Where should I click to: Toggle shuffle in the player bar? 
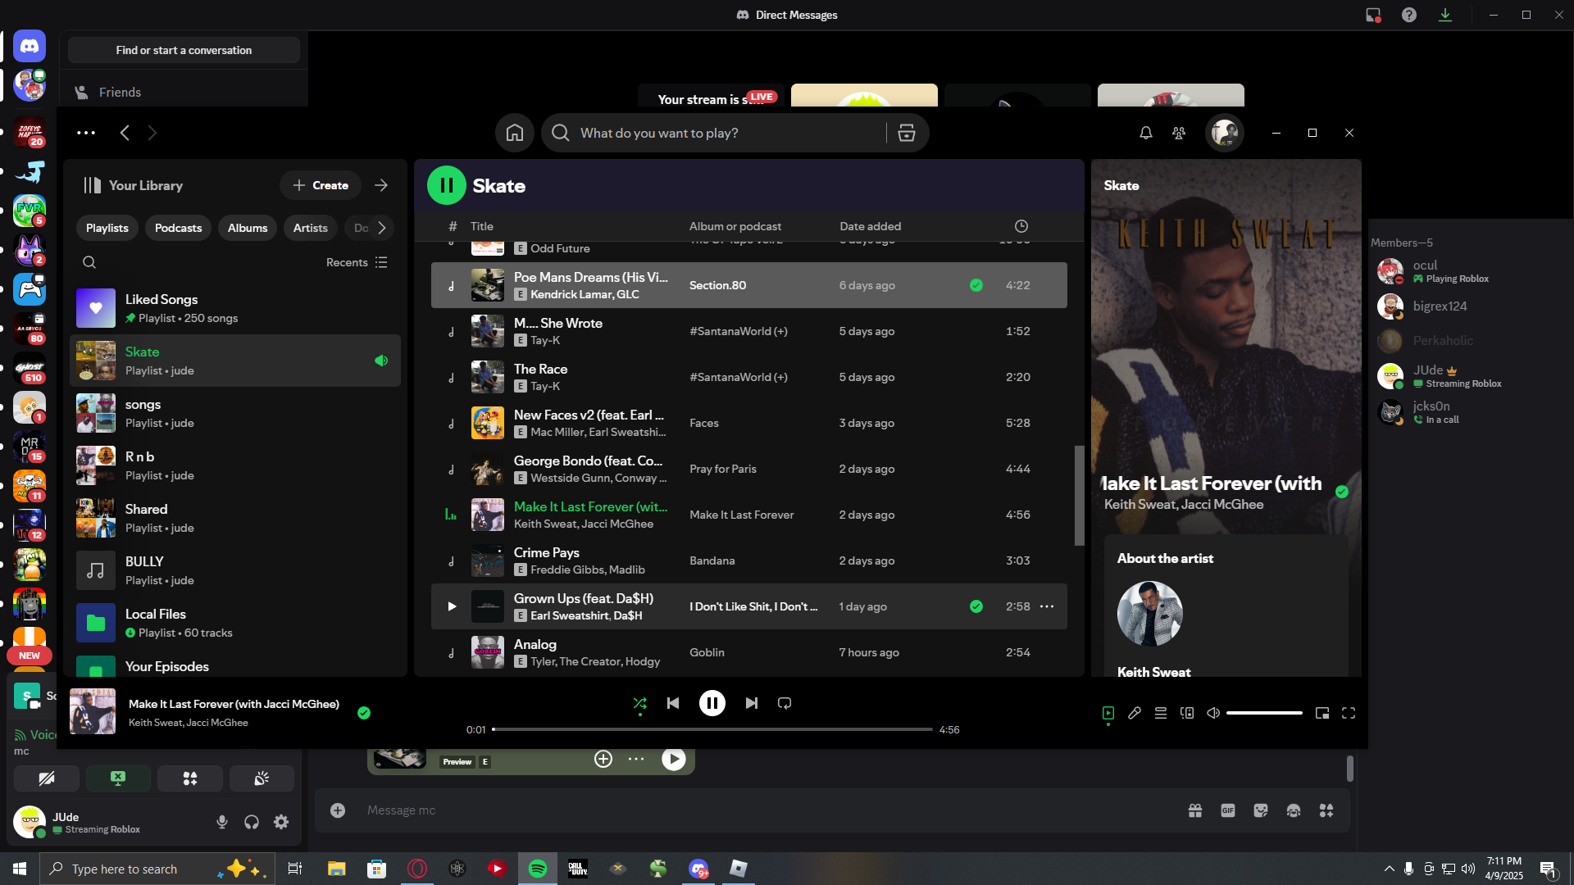click(x=640, y=703)
